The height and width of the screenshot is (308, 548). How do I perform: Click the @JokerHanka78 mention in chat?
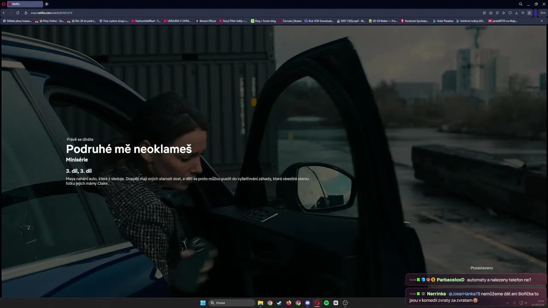(464, 294)
